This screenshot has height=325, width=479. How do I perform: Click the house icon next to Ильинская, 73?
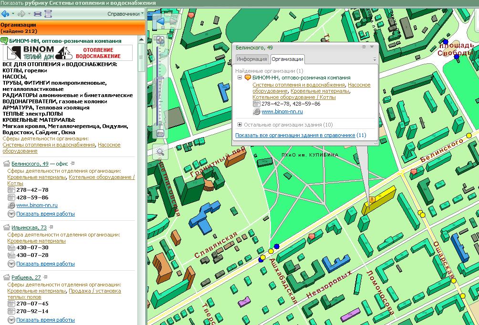(x=6, y=227)
